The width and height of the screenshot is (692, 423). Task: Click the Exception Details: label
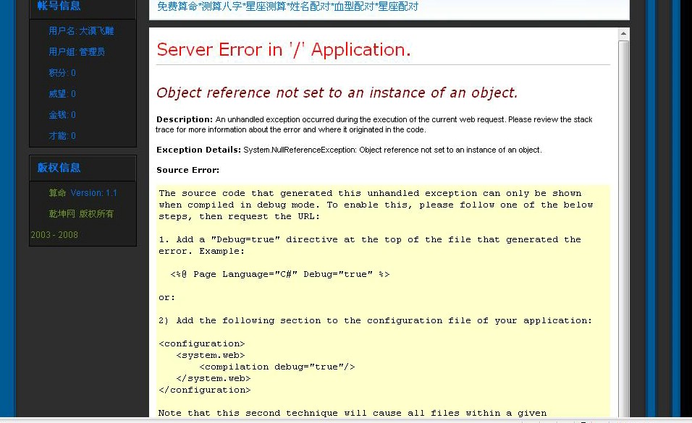[198, 150]
